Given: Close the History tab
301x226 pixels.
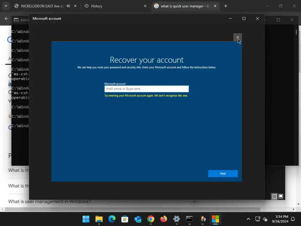Looking at the screenshot, I should [145, 6].
